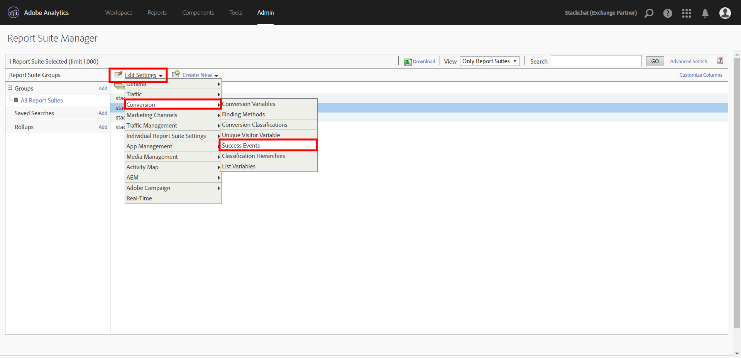The image size is (741, 358).
Task: Click the scrollbar down arrow
Action: 737,353
